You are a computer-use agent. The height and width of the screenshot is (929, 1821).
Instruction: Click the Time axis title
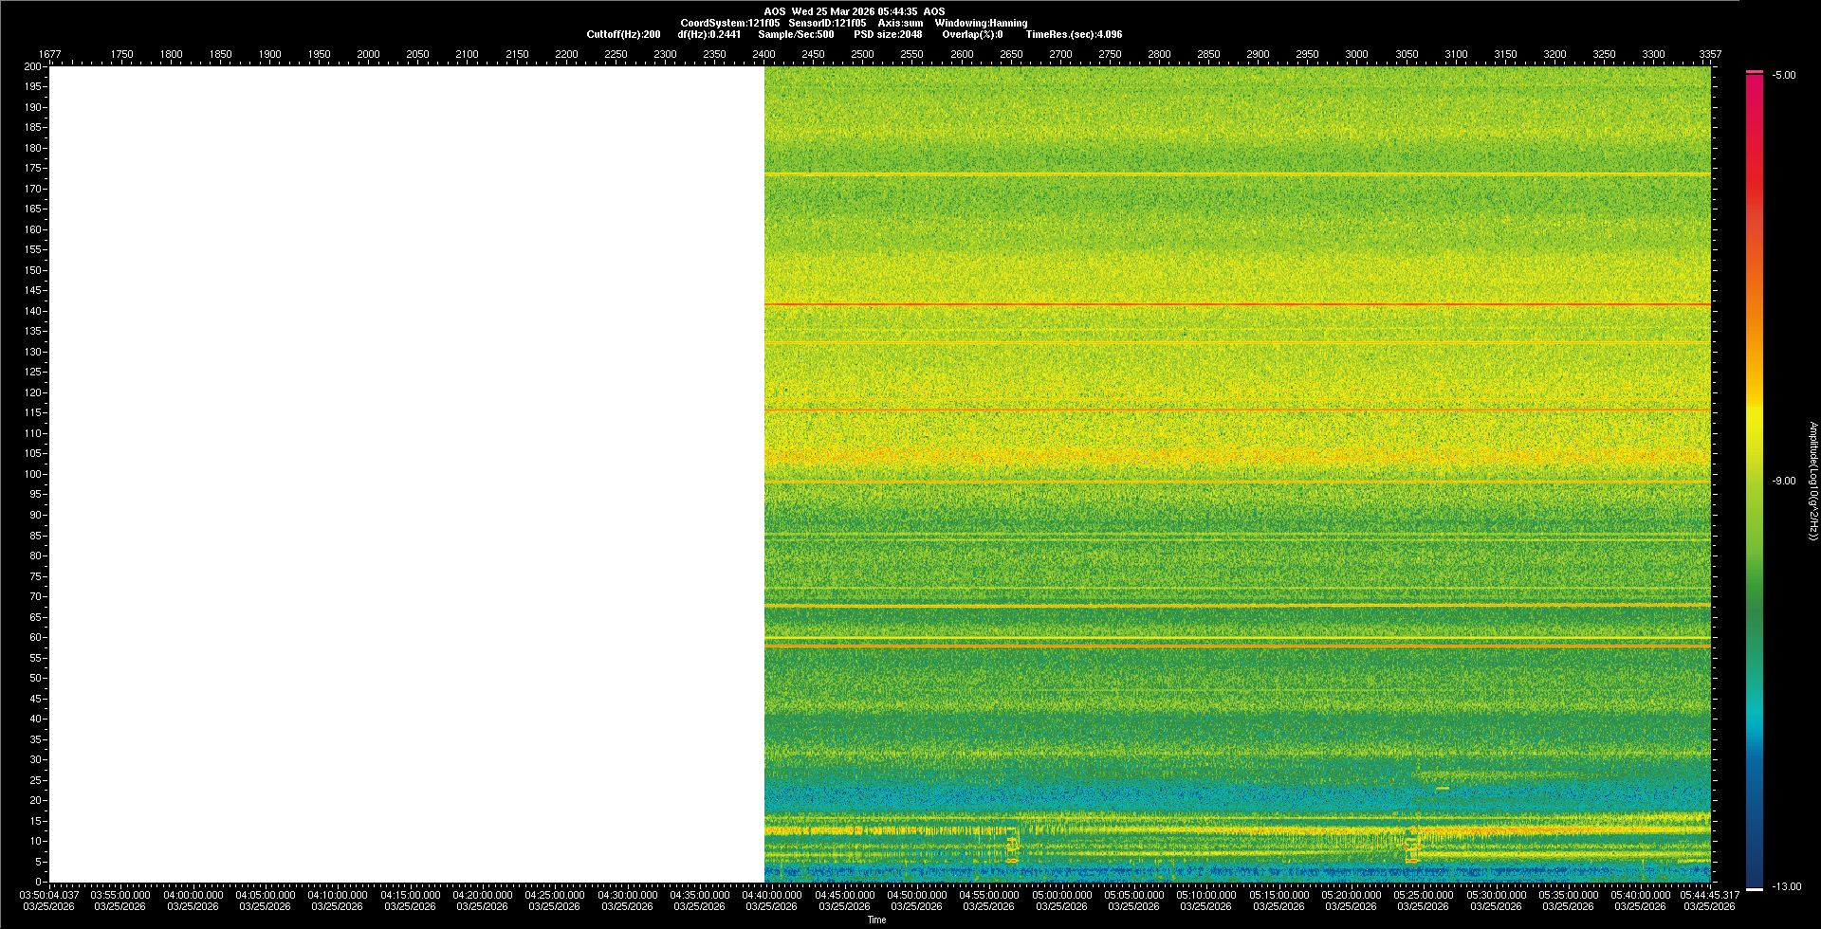click(x=876, y=920)
